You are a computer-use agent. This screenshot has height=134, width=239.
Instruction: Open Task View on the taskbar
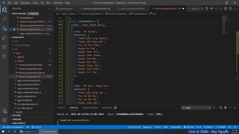point(15,131)
